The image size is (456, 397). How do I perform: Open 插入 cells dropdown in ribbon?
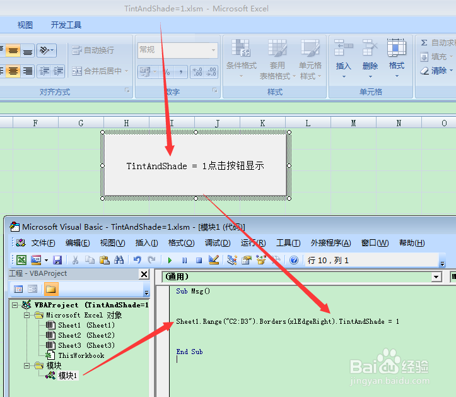(344, 59)
